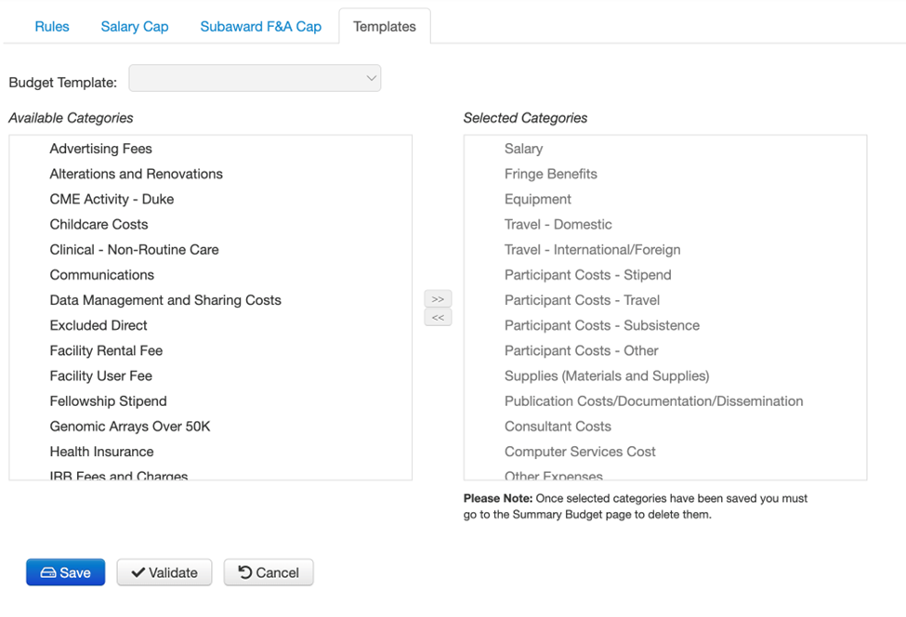Select Advertising Fees in Available Categories
906x617 pixels.
tap(101, 149)
